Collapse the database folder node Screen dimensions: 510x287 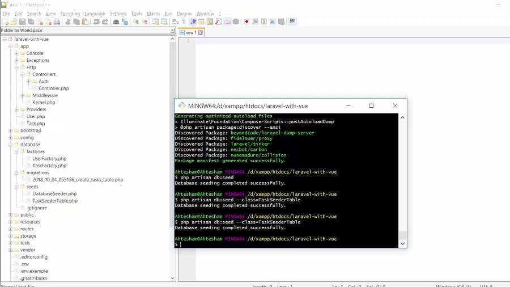click(x=10, y=145)
